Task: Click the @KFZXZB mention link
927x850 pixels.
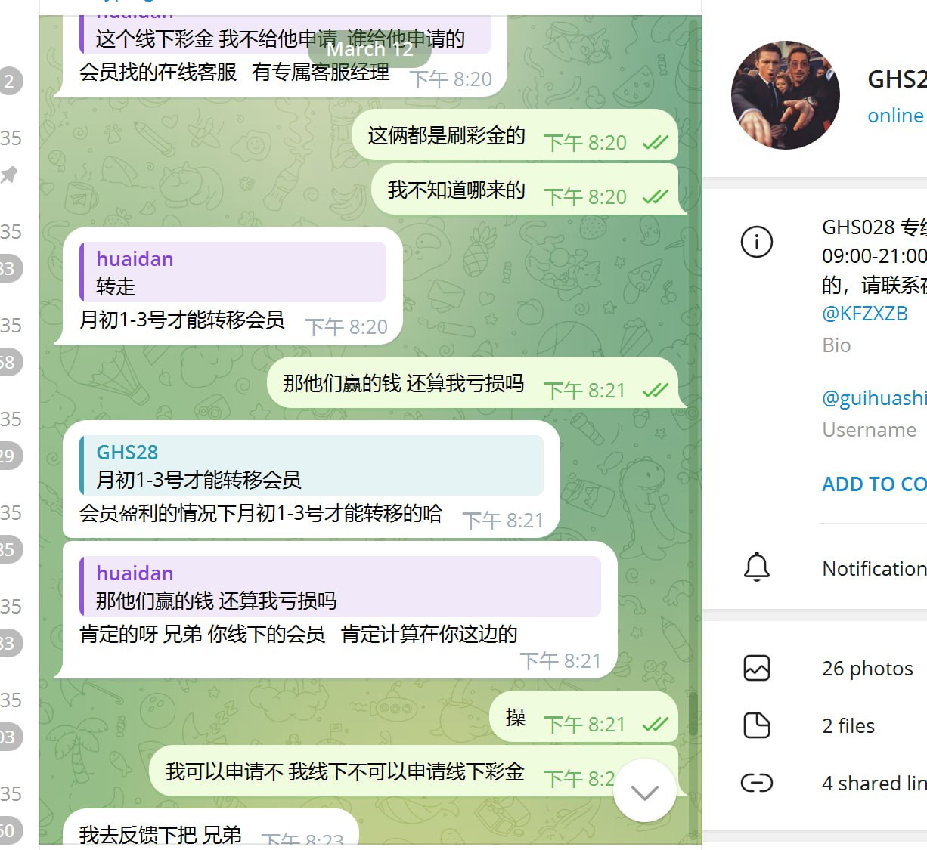Action: pos(865,314)
